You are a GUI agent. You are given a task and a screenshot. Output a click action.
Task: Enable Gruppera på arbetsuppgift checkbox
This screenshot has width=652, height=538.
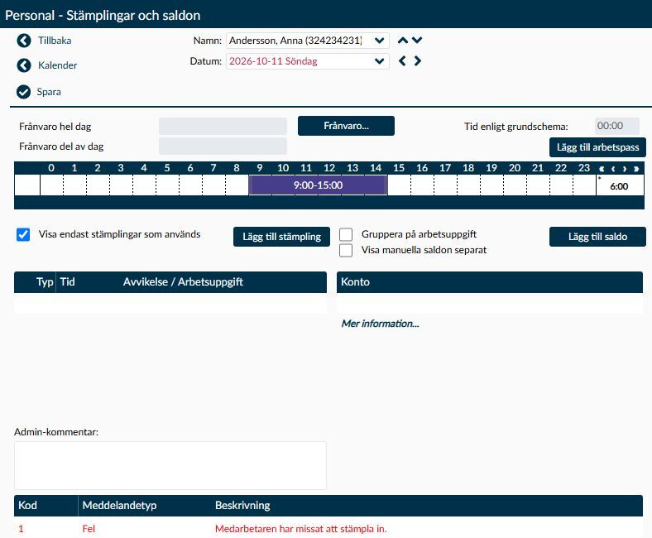click(x=346, y=235)
